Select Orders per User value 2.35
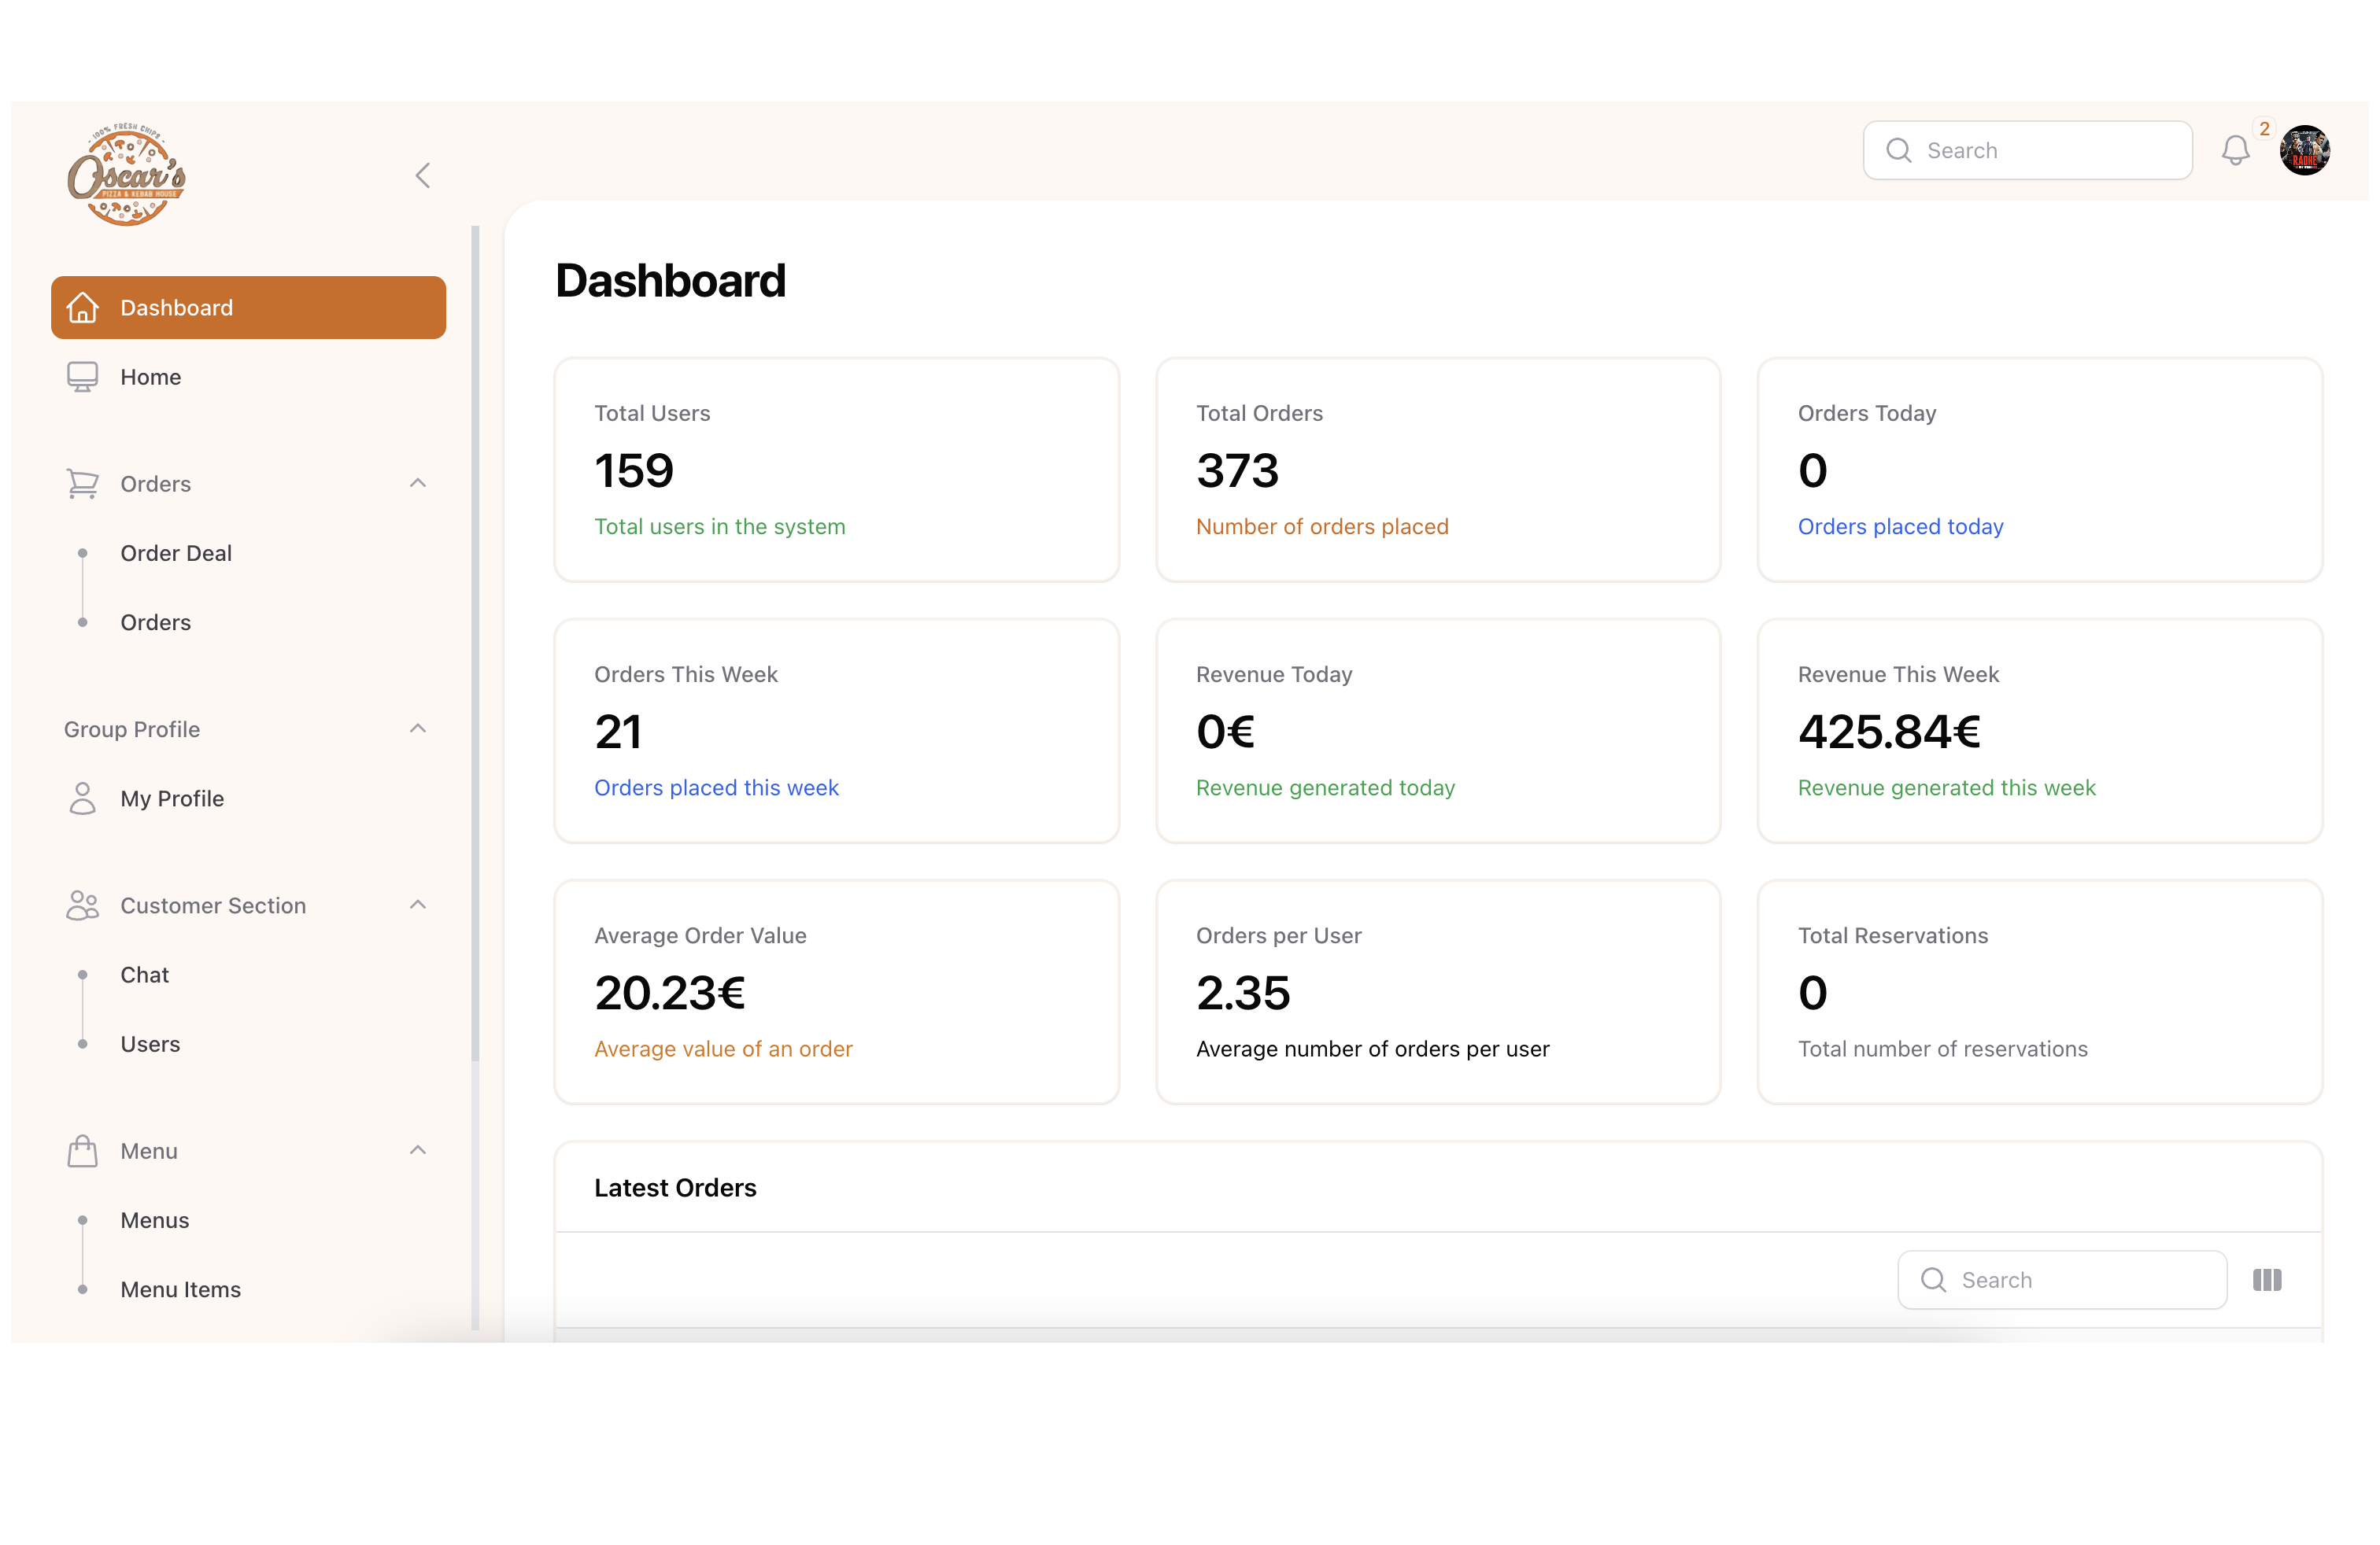The width and height of the screenshot is (2380, 1545). 1243,994
